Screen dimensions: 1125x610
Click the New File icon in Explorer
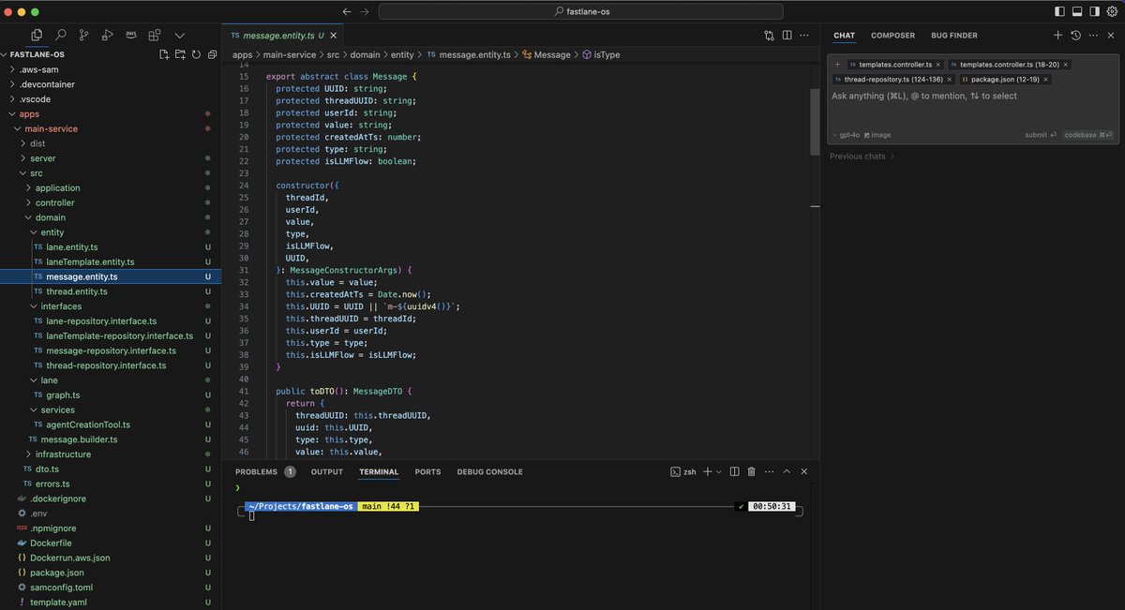click(x=164, y=54)
